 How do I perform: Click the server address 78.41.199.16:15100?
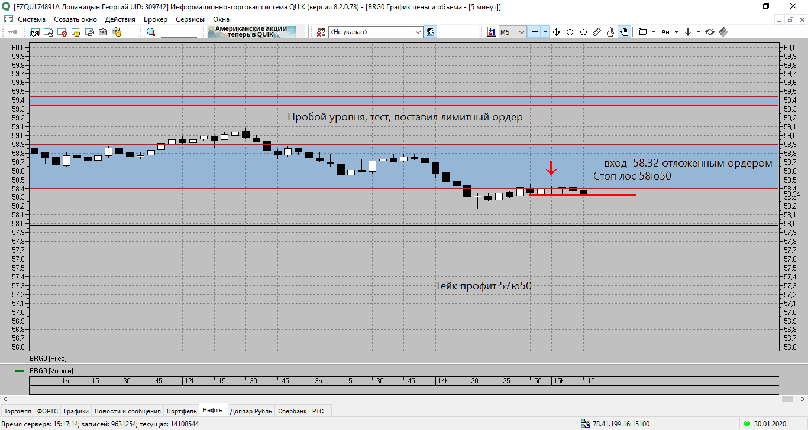point(622,424)
